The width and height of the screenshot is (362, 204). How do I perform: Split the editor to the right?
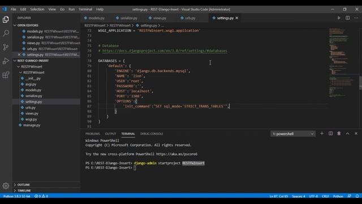pyautogui.click(x=347, y=18)
